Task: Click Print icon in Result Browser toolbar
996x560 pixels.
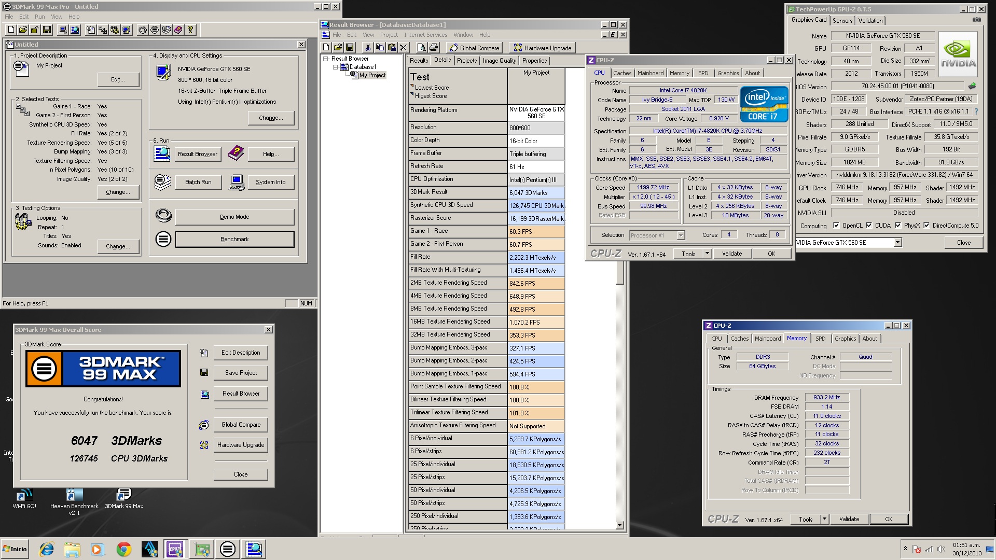Action: pyautogui.click(x=434, y=48)
